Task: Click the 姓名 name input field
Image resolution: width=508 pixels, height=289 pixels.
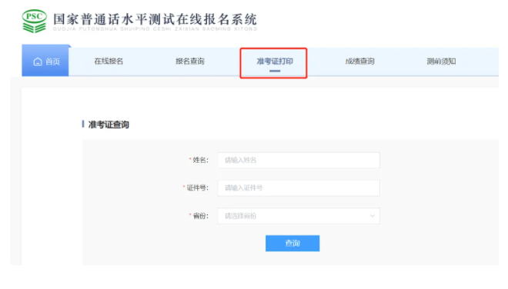Action: 299,160
